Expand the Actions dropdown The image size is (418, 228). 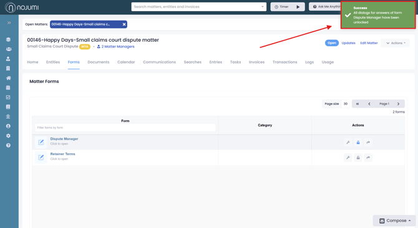point(396,43)
